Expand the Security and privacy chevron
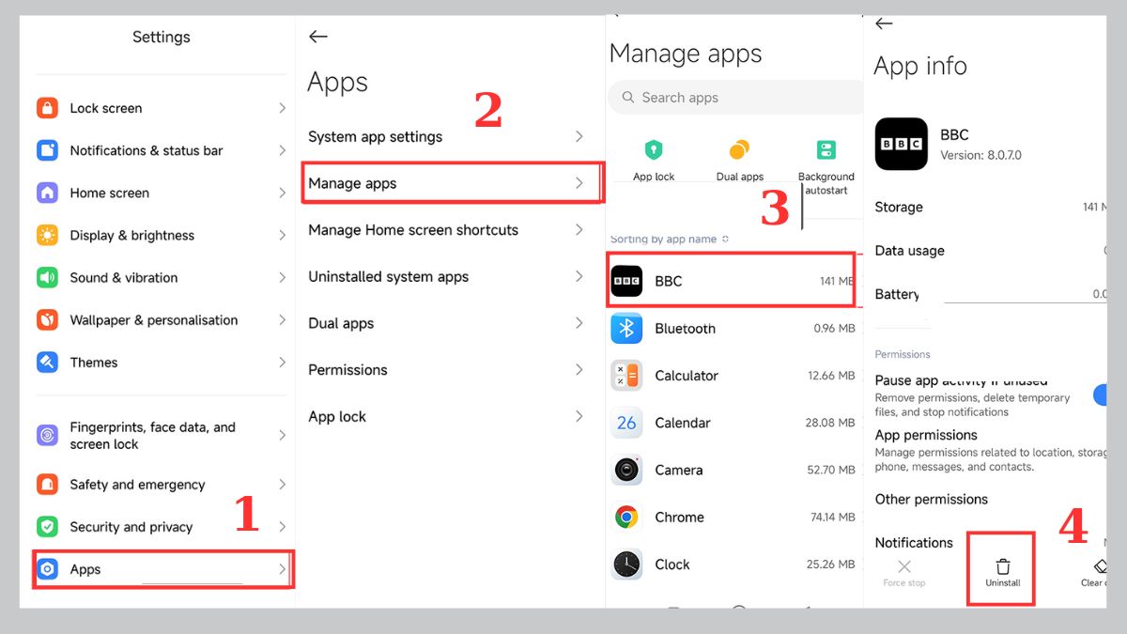Image resolution: width=1127 pixels, height=634 pixels. (281, 526)
